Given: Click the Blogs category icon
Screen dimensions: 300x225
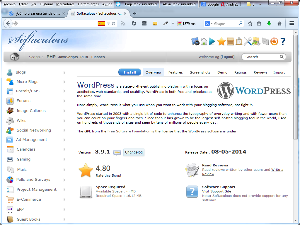Looking at the screenshot, I should [x=10, y=72].
